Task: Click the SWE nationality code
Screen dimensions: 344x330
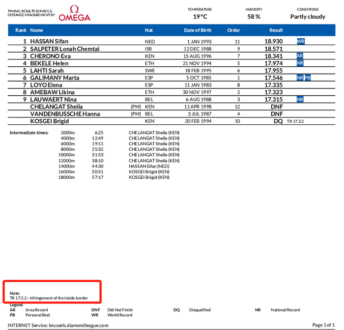Action: [x=150, y=70]
